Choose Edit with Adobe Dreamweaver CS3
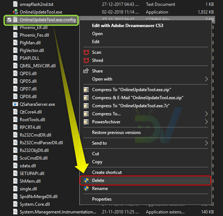This screenshot has height=216, width=223. click(125, 26)
